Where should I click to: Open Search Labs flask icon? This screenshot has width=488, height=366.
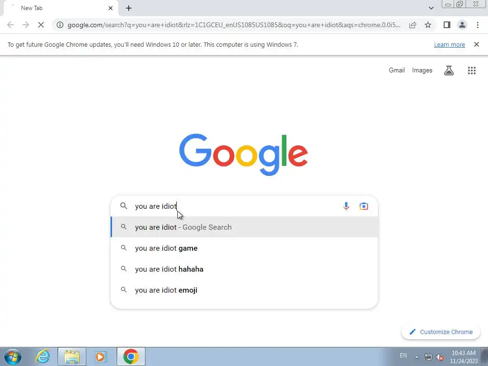point(448,71)
